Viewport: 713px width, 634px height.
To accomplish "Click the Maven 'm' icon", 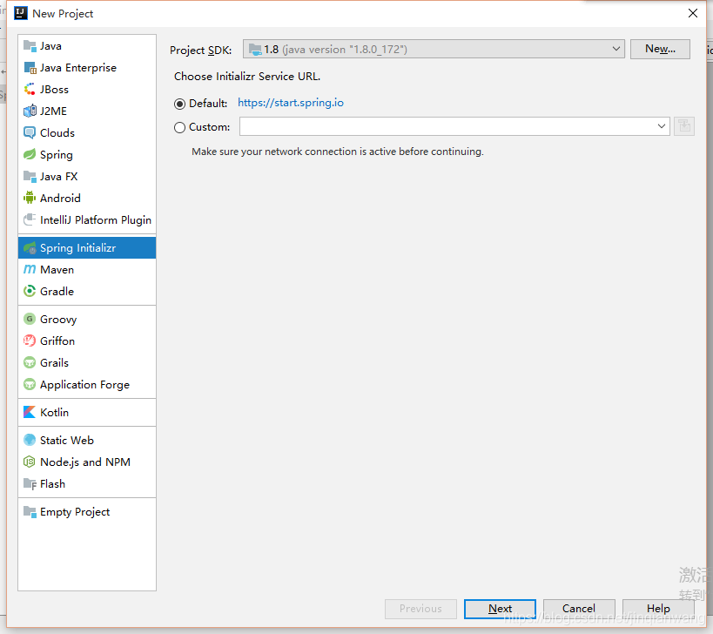I will pos(30,269).
